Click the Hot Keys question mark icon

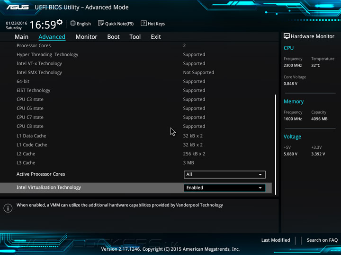[x=144, y=24]
